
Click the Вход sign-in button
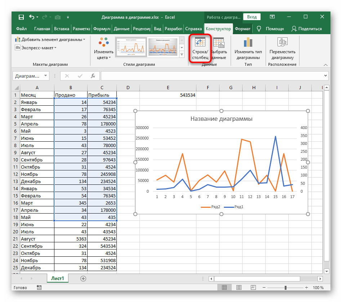click(252, 17)
